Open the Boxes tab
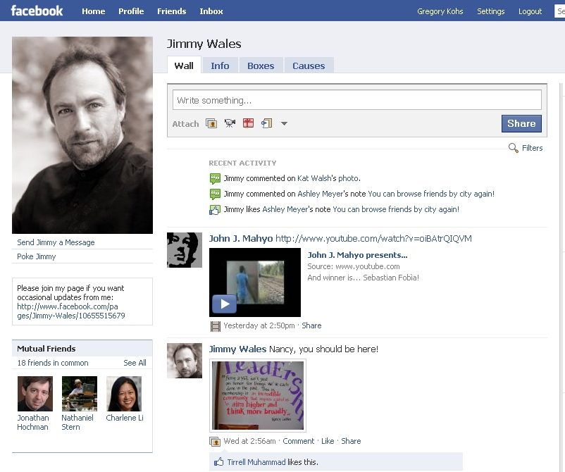565x472 pixels. 261,66
